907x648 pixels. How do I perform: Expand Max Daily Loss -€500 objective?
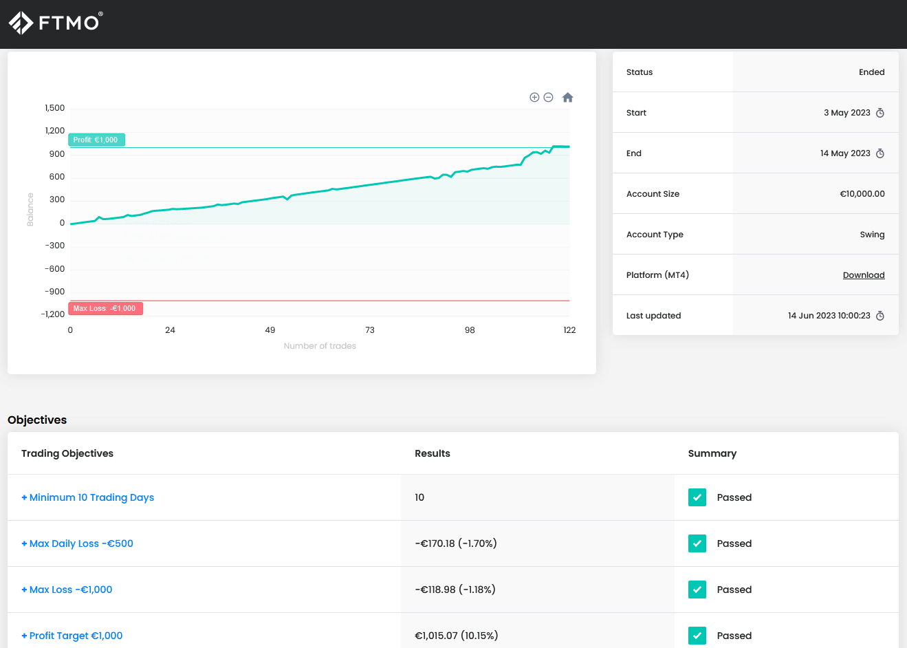(x=77, y=543)
